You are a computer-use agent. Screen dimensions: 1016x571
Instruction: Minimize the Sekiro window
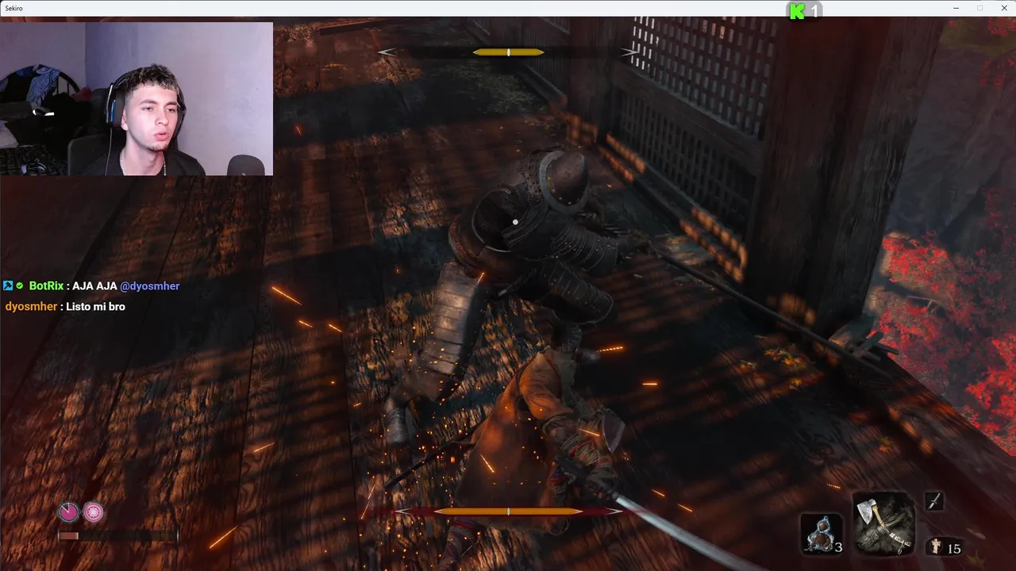coord(957,7)
